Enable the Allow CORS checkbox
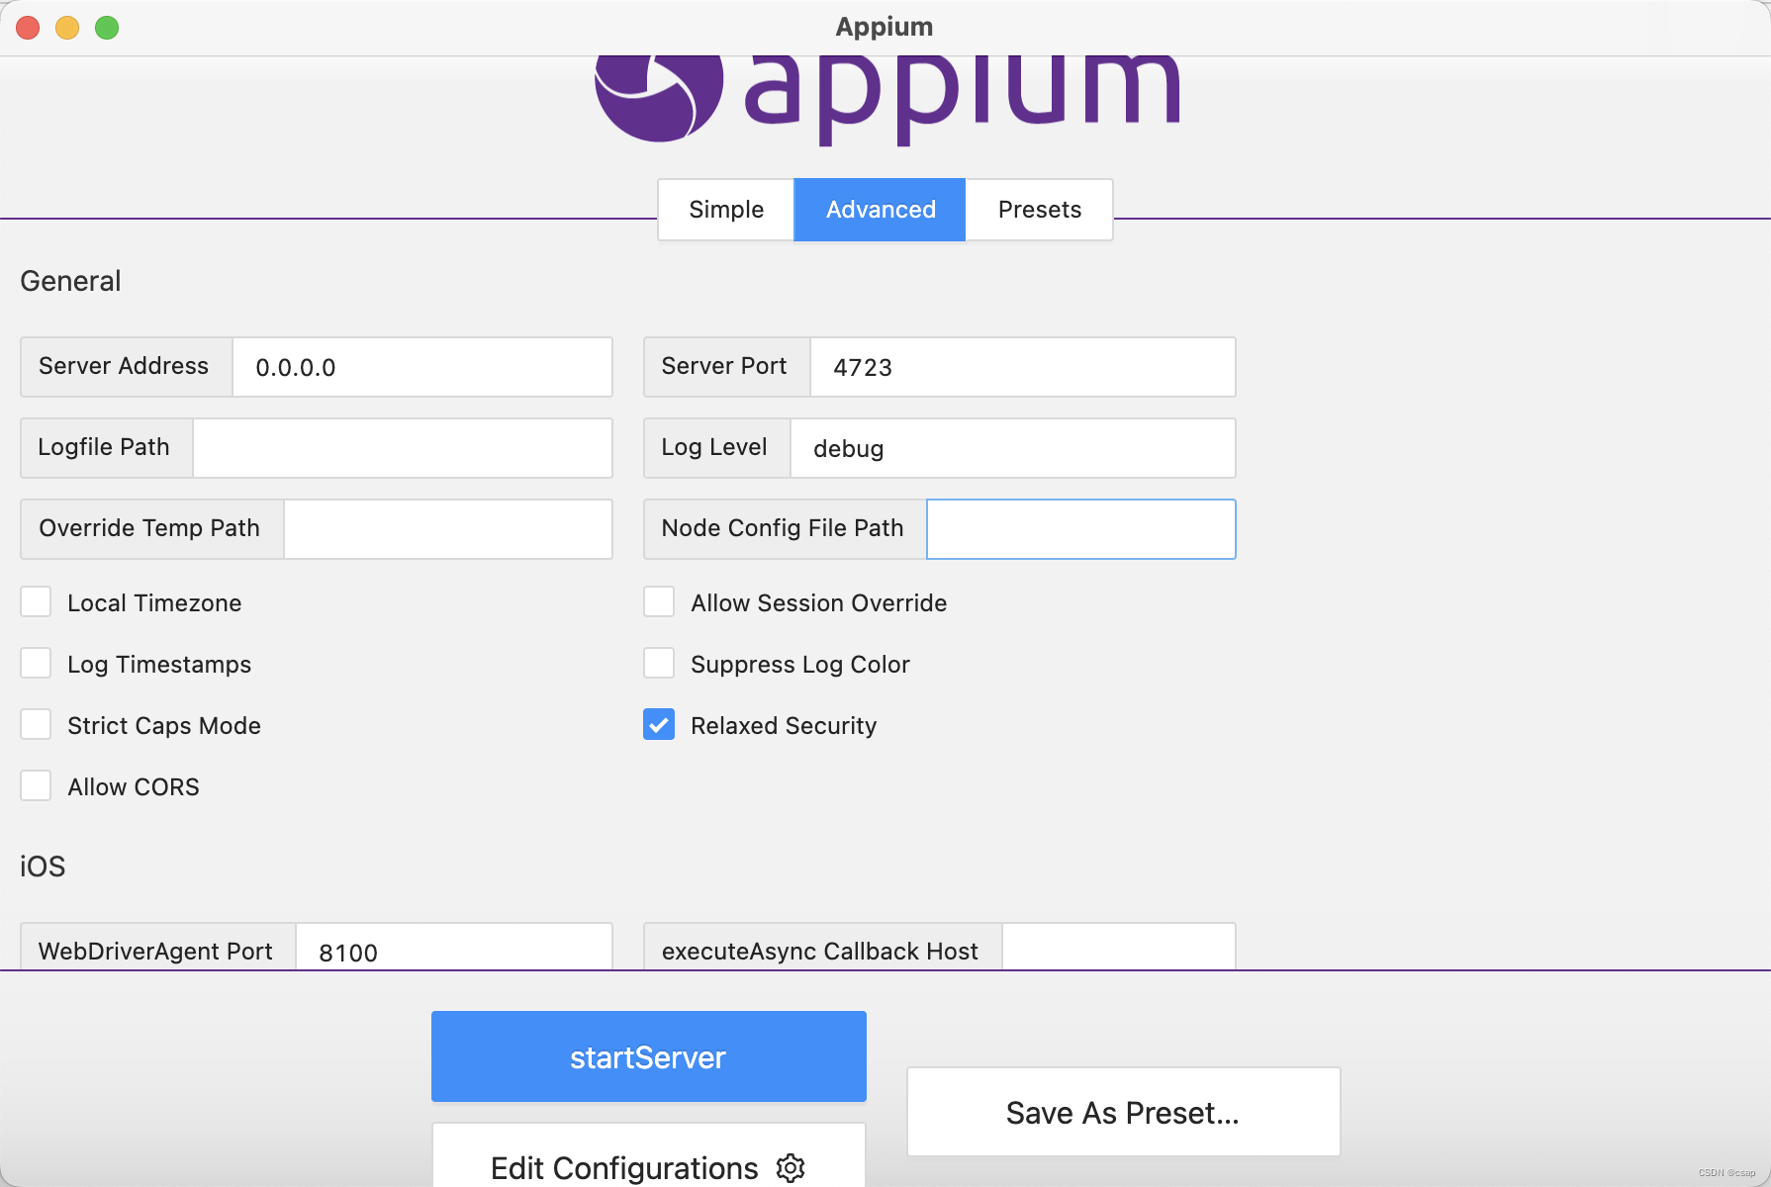 pyautogui.click(x=36, y=785)
